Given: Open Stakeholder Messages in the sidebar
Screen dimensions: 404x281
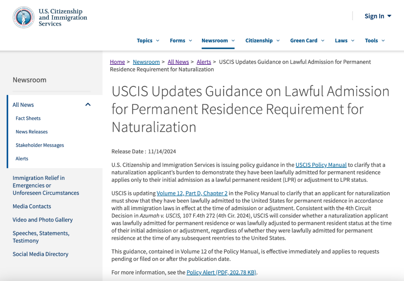Looking at the screenshot, I should click(40, 145).
